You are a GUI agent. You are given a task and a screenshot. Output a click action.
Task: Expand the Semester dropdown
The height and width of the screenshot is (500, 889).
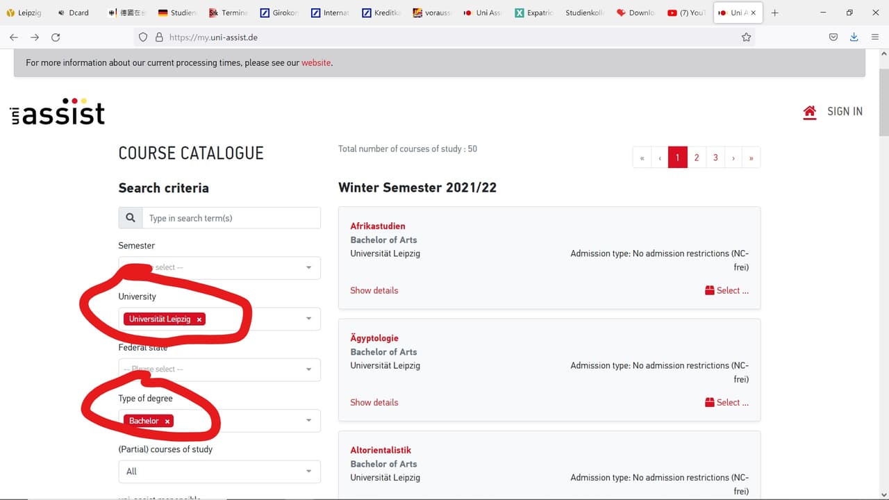coord(308,268)
